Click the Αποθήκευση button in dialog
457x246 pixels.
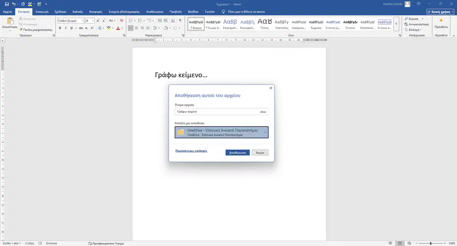(238, 152)
